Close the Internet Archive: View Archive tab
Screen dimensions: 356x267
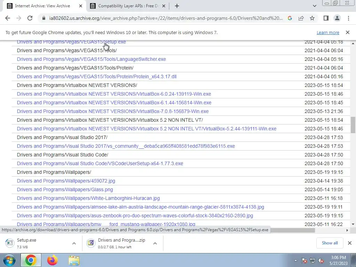click(81, 6)
